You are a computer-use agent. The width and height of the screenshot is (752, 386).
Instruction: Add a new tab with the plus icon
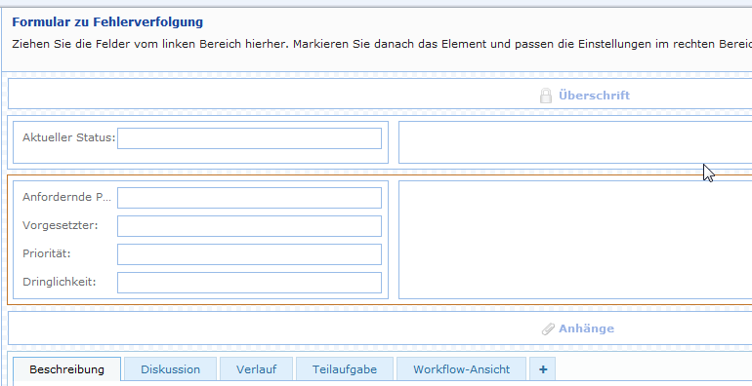[543, 369]
